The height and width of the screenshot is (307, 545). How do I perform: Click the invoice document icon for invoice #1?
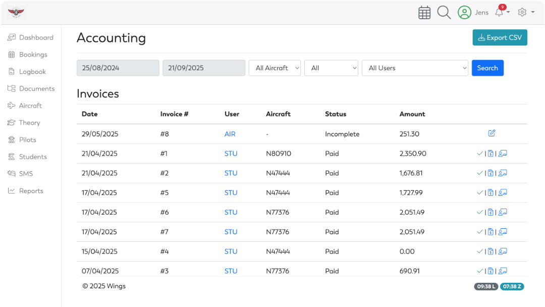pyautogui.click(x=490, y=153)
